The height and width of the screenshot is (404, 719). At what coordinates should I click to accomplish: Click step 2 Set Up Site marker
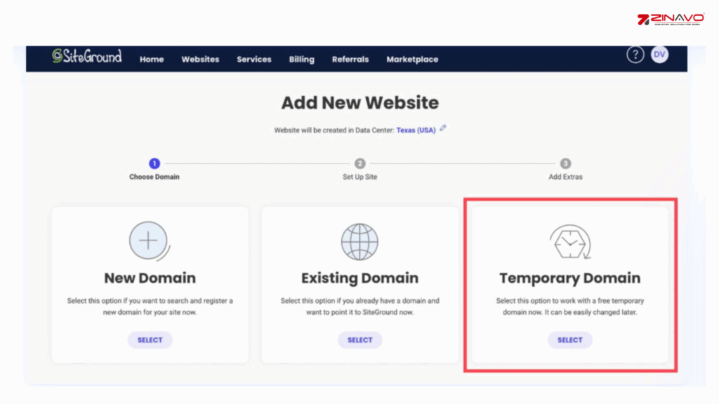coord(359,163)
